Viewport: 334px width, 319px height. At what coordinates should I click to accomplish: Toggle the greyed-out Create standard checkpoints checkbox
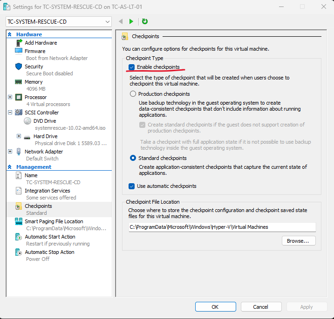click(x=142, y=125)
